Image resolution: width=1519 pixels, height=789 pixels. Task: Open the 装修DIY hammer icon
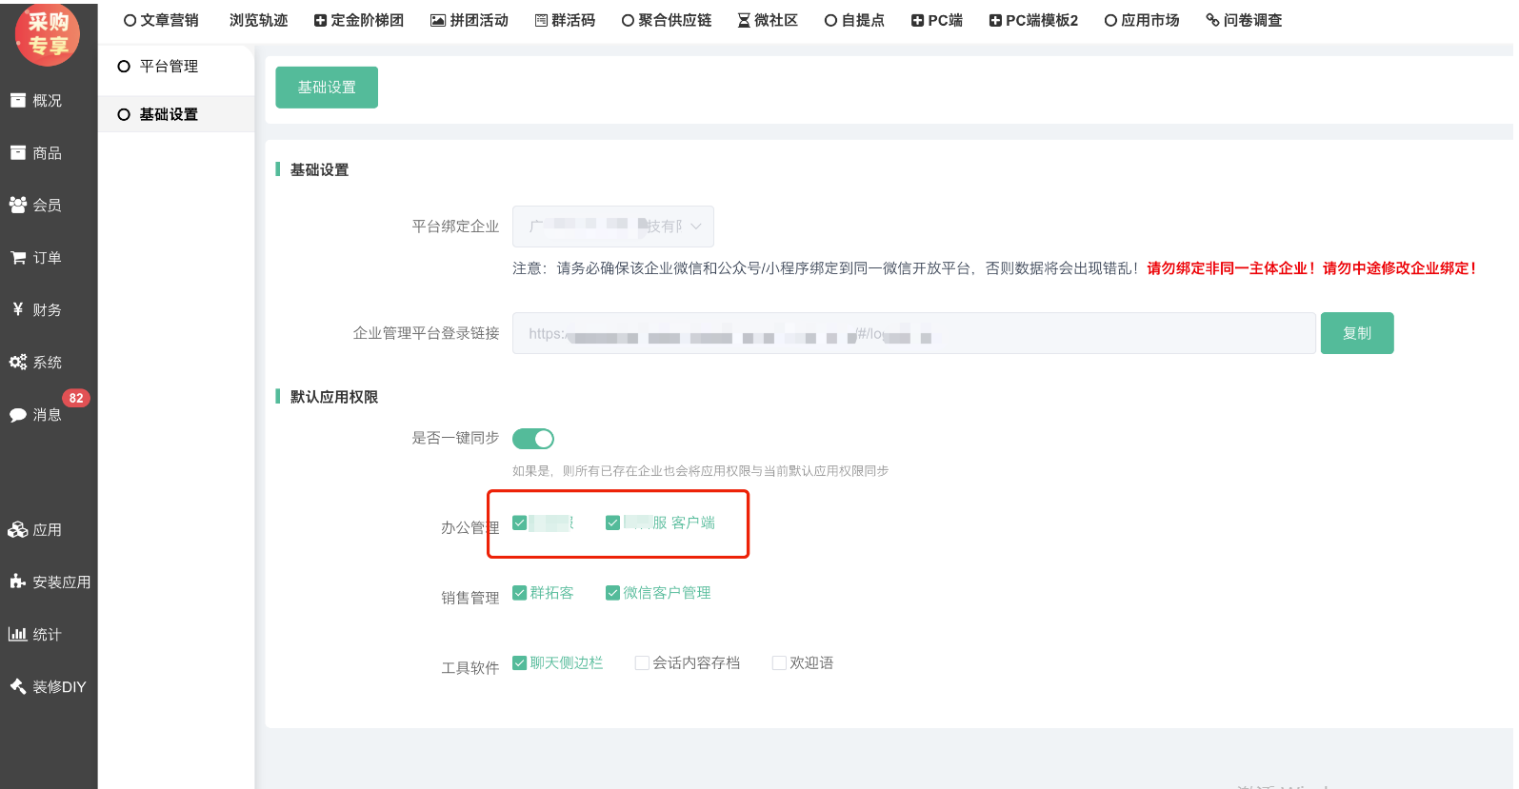[18, 686]
